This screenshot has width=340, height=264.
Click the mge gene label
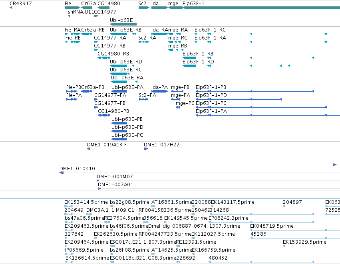173,4
